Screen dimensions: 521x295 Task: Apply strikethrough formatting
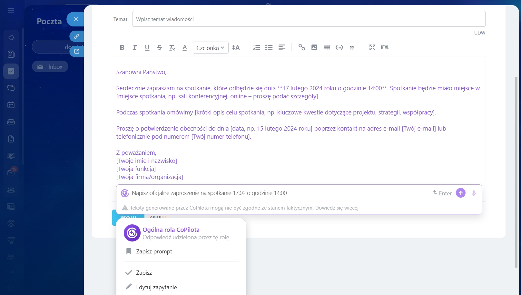click(160, 48)
